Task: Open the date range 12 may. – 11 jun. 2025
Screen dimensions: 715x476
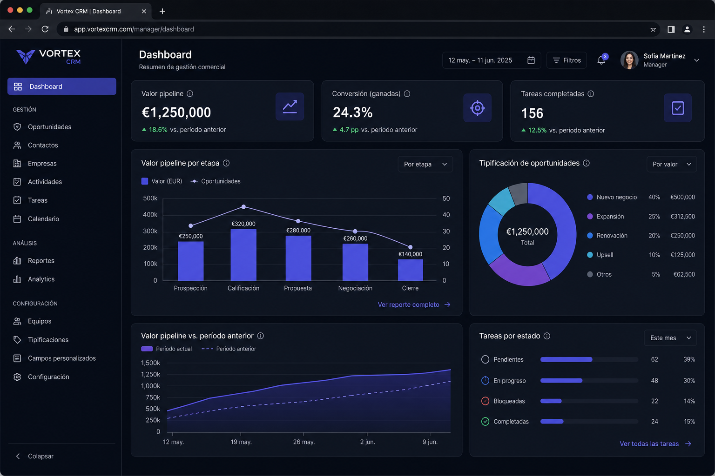Action: click(x=492, y=60)
